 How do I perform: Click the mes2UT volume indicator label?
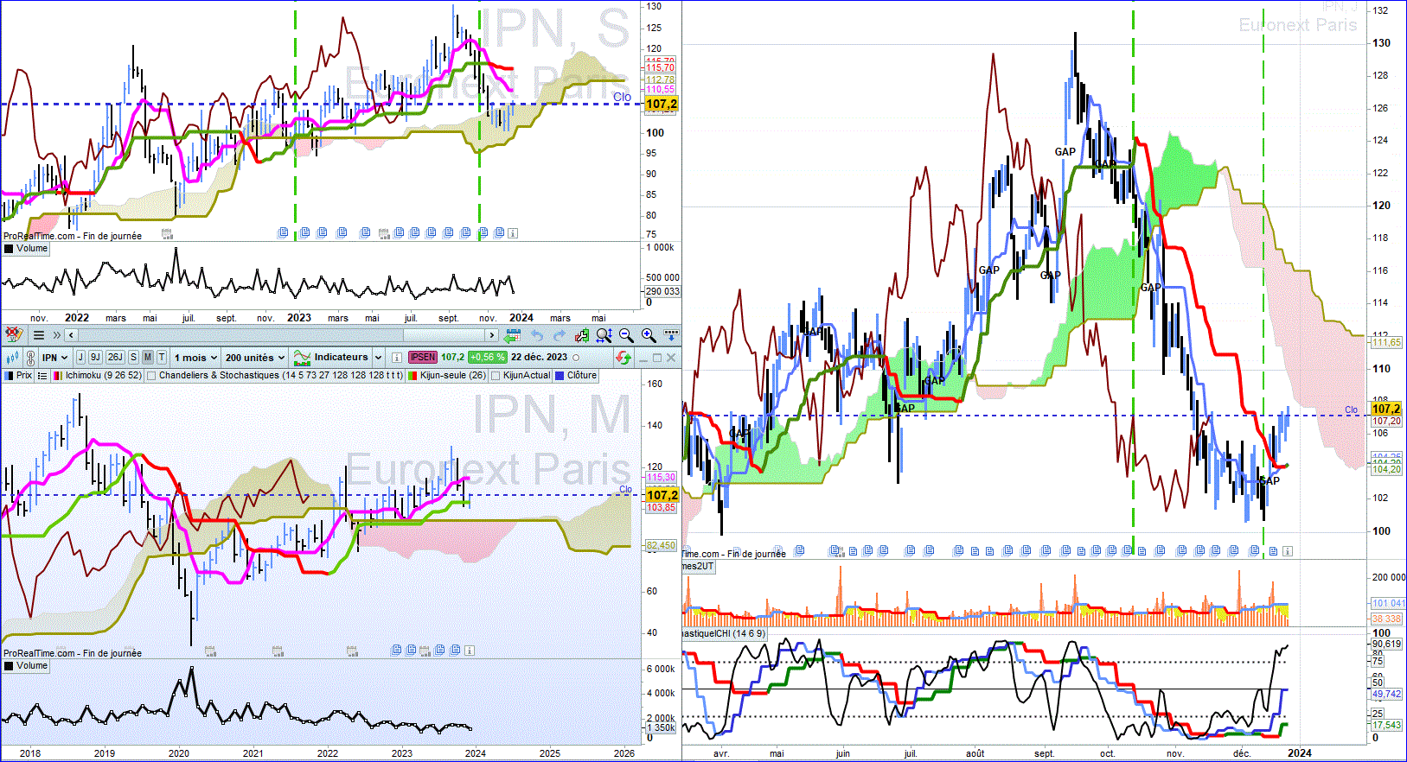(698, 567)
